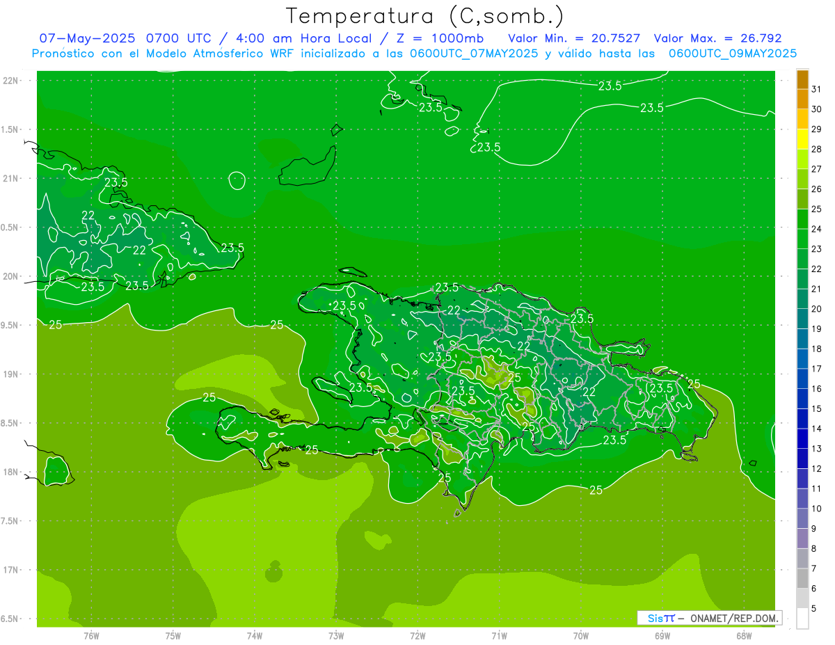
Task: Pick the green swatch between 24 and 25
Action: (802, 219)
